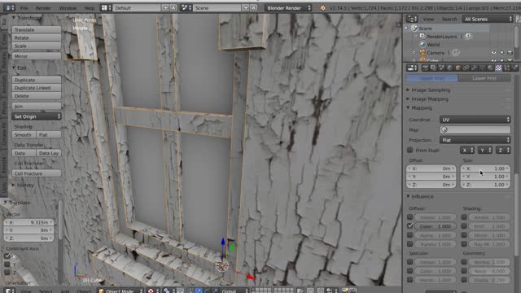The height and width of the screenshot is (293, 521).
Task: Open the Texture properties tab
Action: point(498,68)
